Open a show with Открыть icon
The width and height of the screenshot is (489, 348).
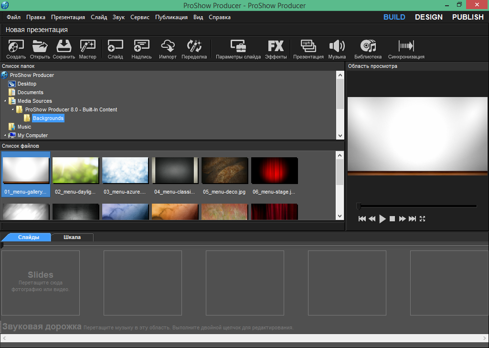point(40,49)
